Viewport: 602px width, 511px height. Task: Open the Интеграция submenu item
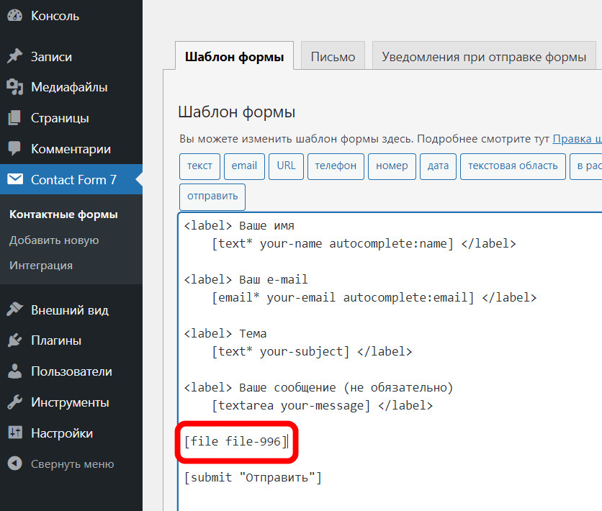click(41, 266)
